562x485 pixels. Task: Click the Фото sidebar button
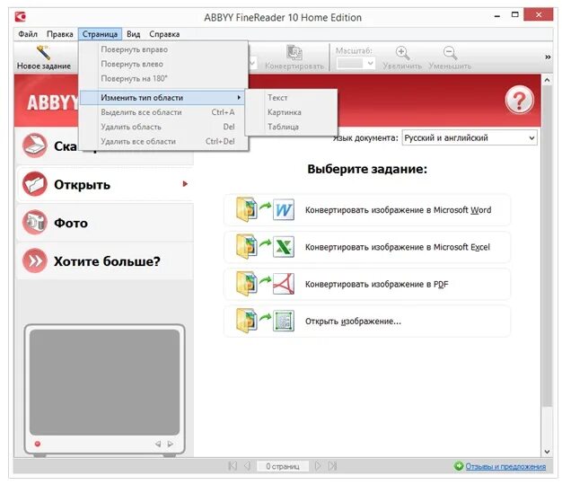point(105,223)
